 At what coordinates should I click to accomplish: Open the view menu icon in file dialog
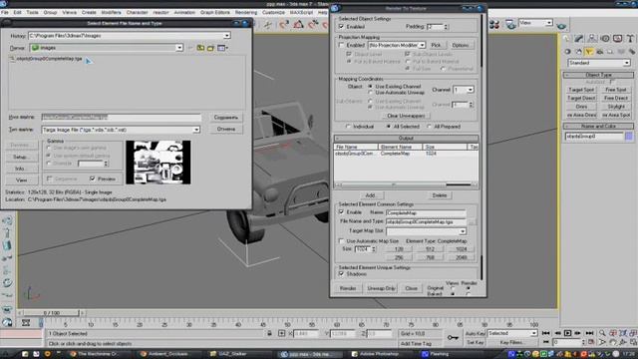[x=222, y=48]
